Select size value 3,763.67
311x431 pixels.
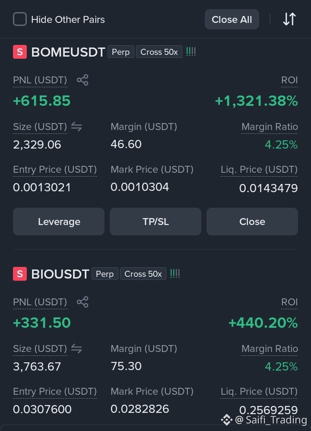(37, 366)
